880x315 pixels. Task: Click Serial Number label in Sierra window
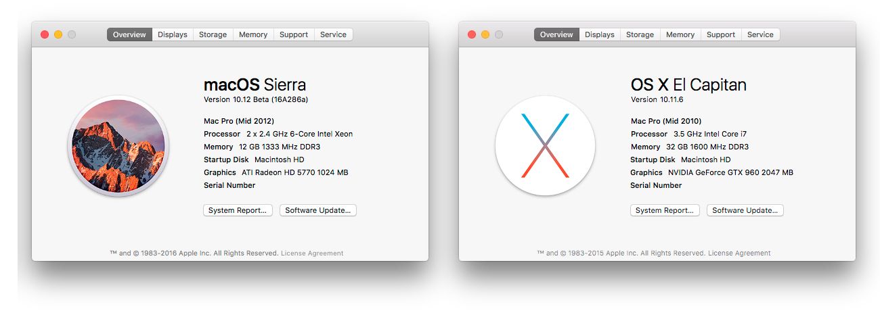click(x=229, y=185)
